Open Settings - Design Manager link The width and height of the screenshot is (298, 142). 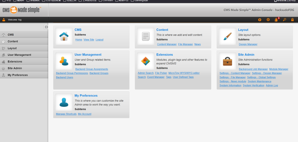(x=267, y=73)
